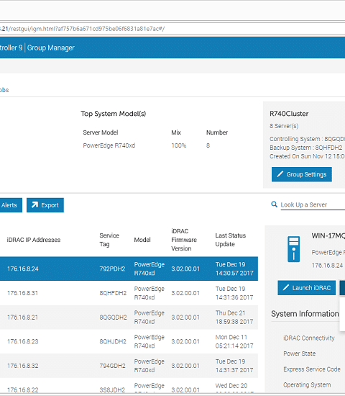Viewport: 345px width, 396px height.
Task: Select the row with IP 176.16.8.31
Action: click(x=129, y=293)
